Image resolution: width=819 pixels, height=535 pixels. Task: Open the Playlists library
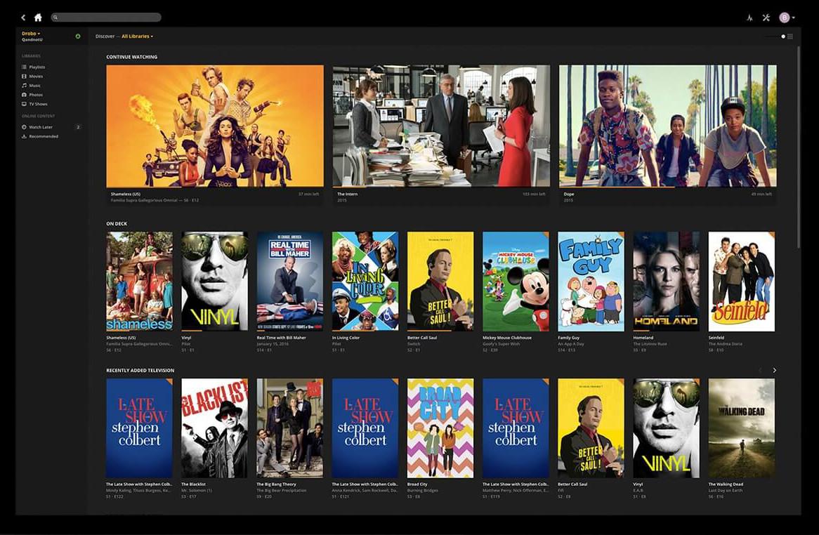[x=37, y=67]
